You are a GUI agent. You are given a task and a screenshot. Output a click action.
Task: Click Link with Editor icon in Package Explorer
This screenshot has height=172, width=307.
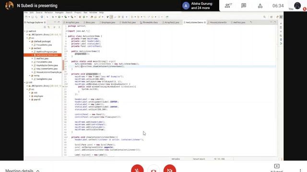click(49, 27)
